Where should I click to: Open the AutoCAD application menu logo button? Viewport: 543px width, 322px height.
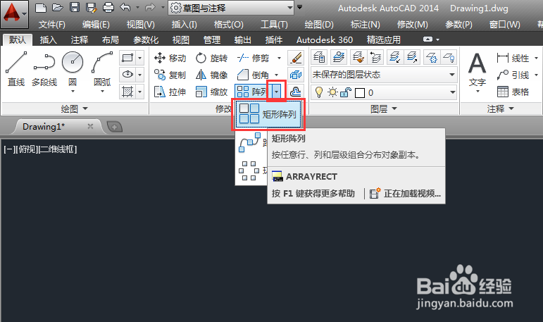click(x=14, y=14)
